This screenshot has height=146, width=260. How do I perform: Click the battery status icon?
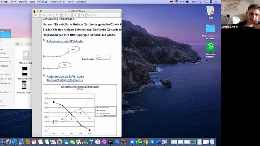click(x=187, y=2)
